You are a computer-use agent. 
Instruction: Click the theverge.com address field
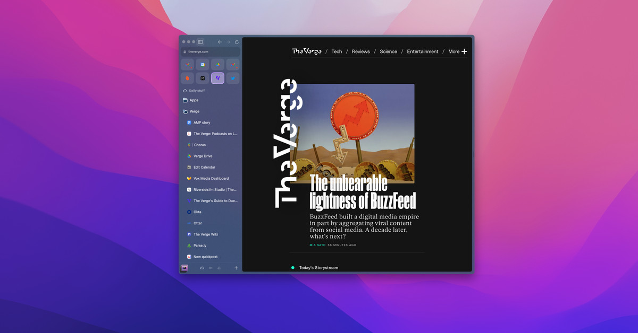click(x=211, y=51)
